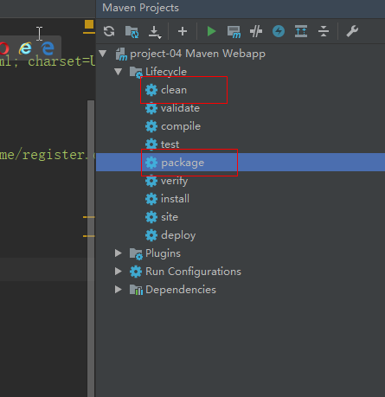This screenshot has width=385, height=397.
Task: Select the clean lifecycle goal
Action: 174,90
